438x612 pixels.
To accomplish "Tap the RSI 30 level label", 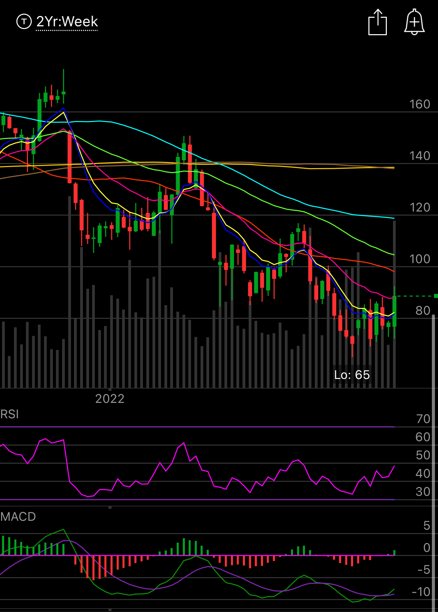I will click(423, 492).
